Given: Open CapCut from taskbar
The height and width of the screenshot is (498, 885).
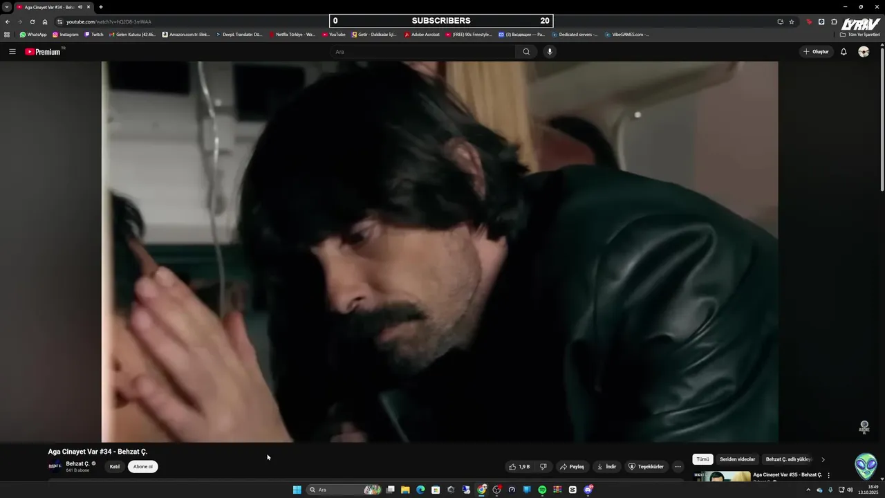Looking at the screenshot, I should [x=572, y=490].
